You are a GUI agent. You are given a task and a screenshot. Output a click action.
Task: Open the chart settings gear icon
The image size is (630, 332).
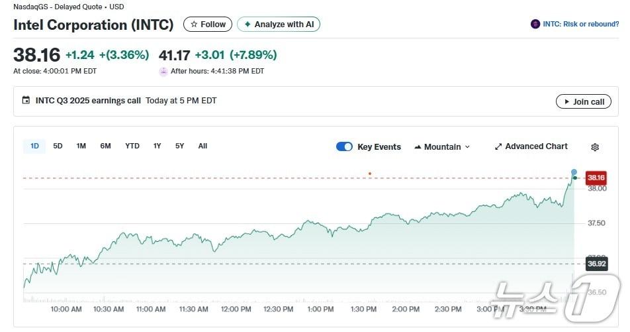pyautogui.click(x=594, y=147)
